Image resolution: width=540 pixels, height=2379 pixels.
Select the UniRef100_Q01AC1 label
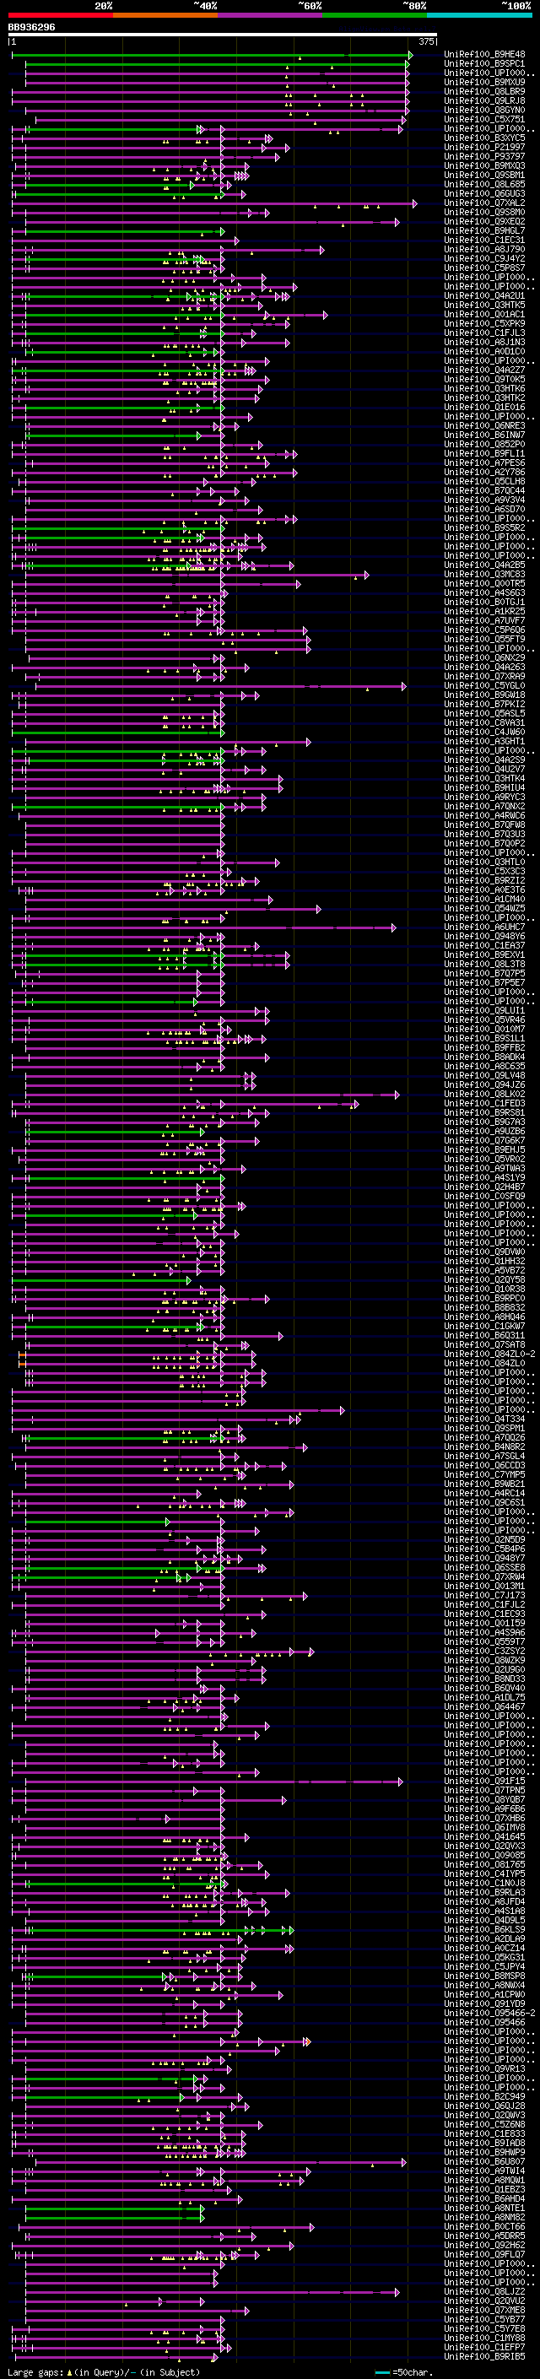point(484,315)
